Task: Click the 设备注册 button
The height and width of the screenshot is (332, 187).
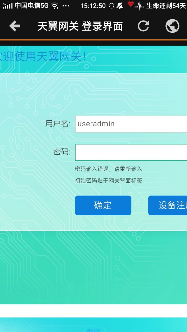Action: [x=168, y=205]
